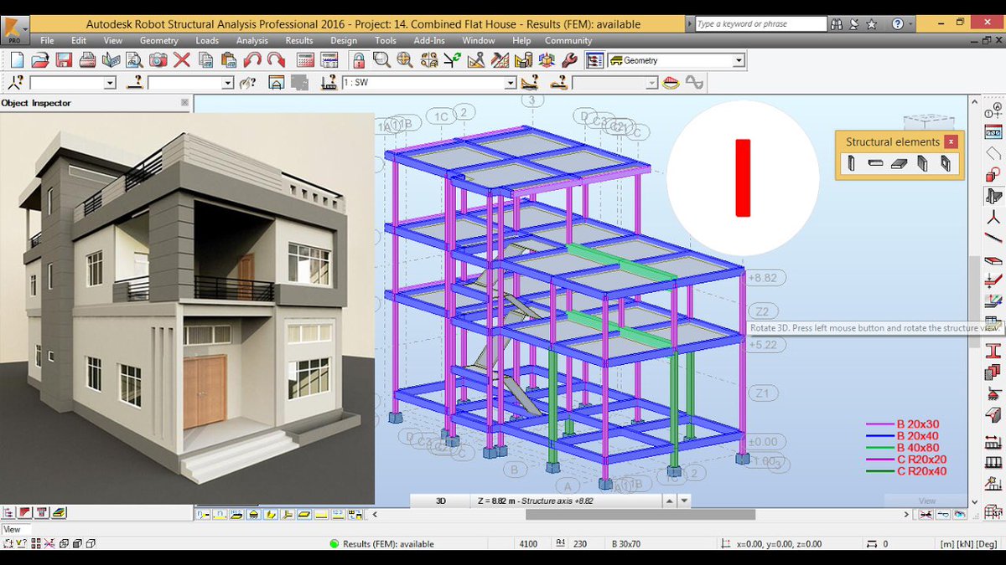
Task: Click the bar selection query icon
Action: [x=134, y=83]
